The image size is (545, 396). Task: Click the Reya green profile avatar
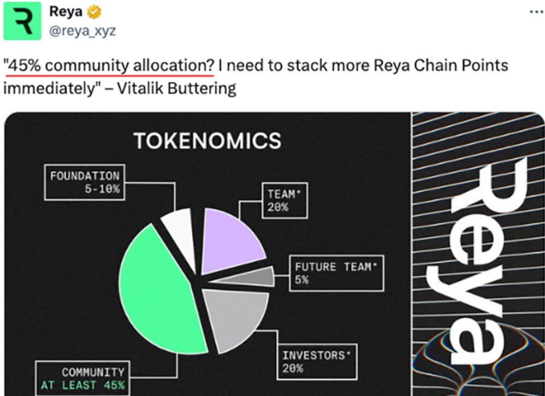(22, 21)
